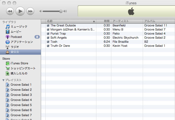
Task: Select track Purist Trap
Action: [58, 34]
